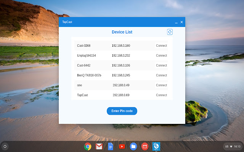Close the TapCast window
The width and height of the screenshot is (244, 152).
pos(181,22)
